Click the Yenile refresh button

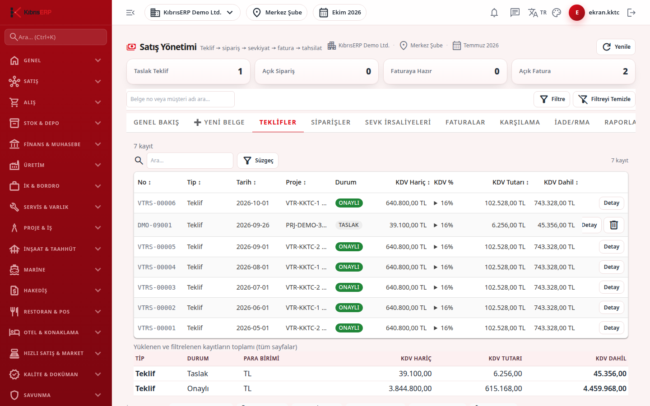616,47
